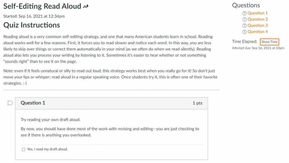The width and height of the screenshot is (289, 163).
Task: Open the immersive reader icon beside quiz title
Action: coord(86,6)
